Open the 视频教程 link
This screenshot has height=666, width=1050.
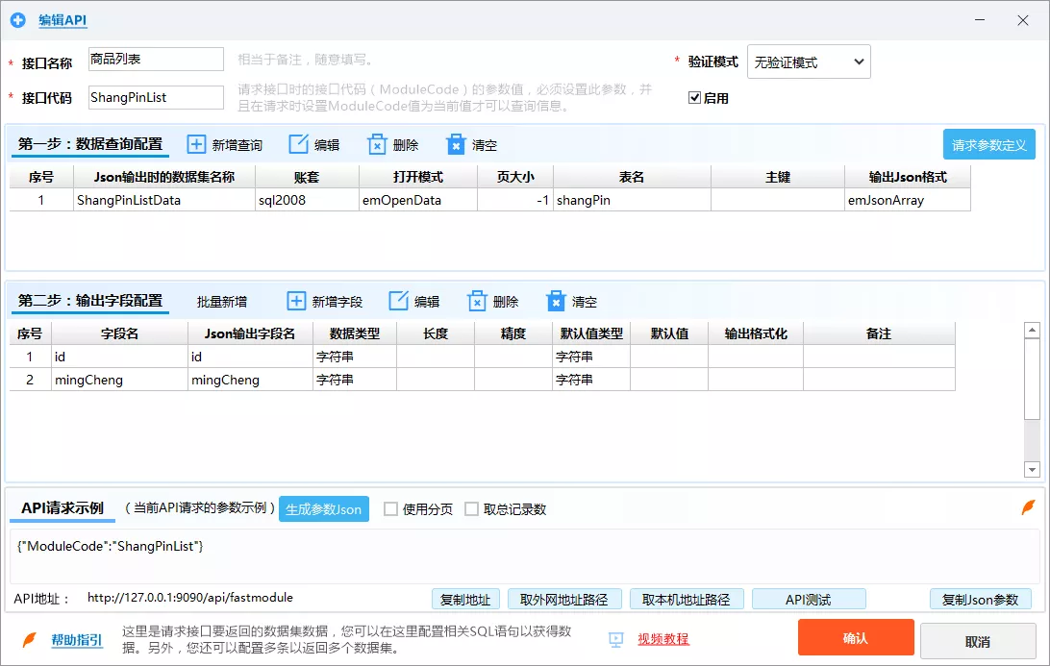pos(662,639)
